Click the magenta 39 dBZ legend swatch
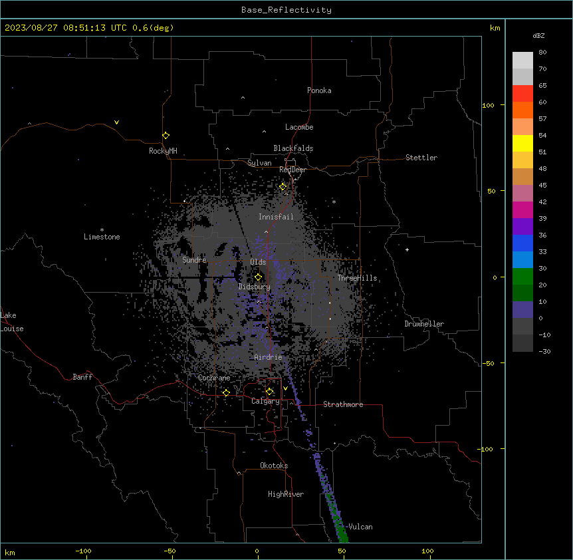 522,210
